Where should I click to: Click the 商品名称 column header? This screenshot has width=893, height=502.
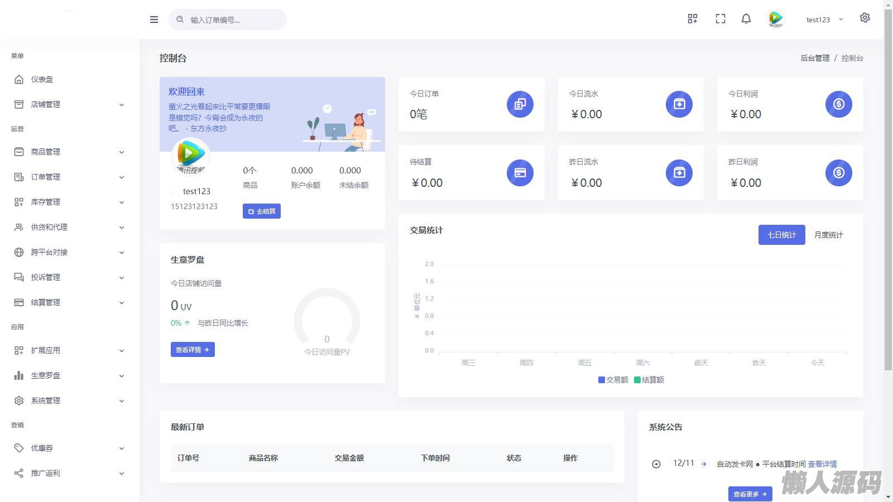coord(263,458)
